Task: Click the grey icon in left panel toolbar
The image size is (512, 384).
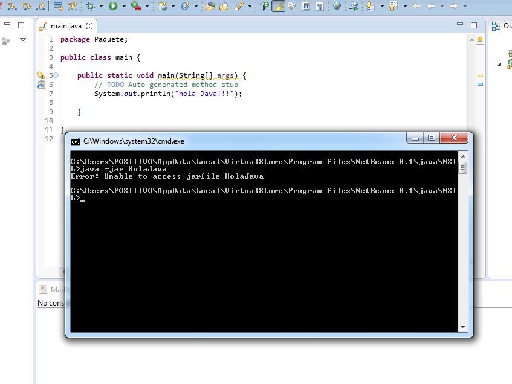Action: (5, 41)
